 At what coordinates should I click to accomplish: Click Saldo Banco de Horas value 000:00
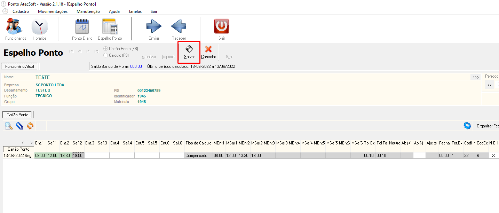136,66
